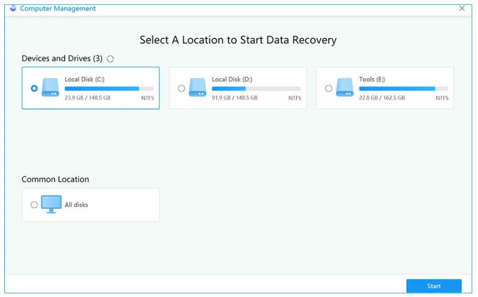
Task: Click the All disks monitor icon
Action: pyautogui.click(x=51, y=204)
